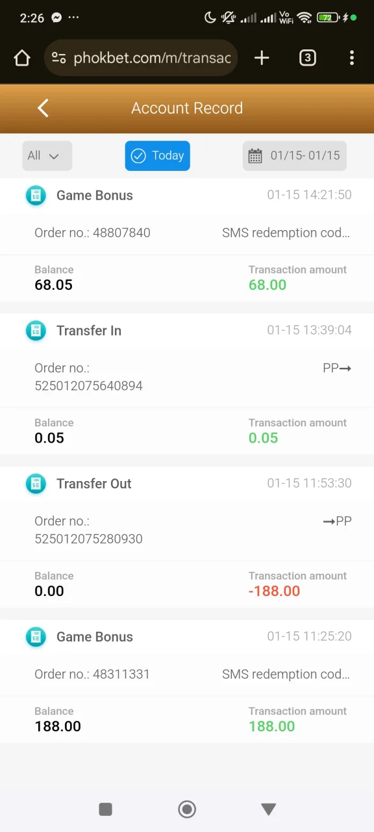Tap the calendar icon in date filter

pyautogui.click(x=255, y=156)
